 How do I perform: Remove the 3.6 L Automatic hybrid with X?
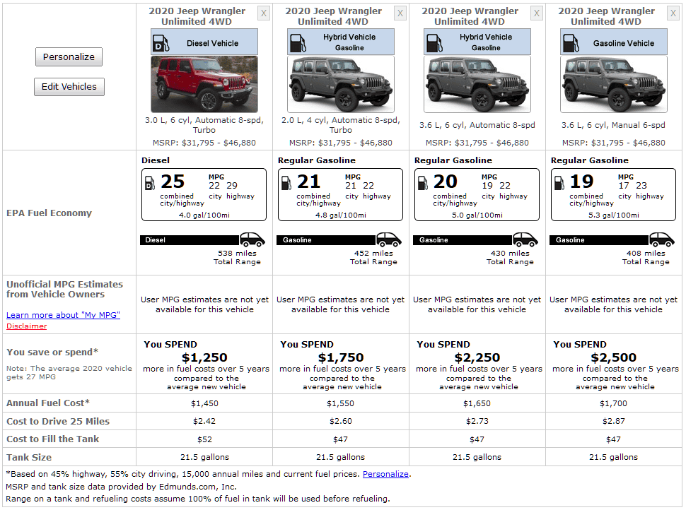(536, 13)
